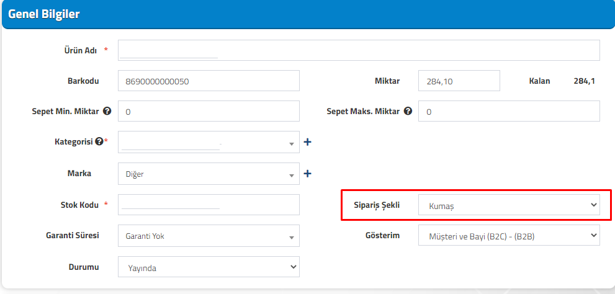Viewport: 615px width, 294px height.
Task: Select the Garanti Süresi label
Action: coord(73,235)
